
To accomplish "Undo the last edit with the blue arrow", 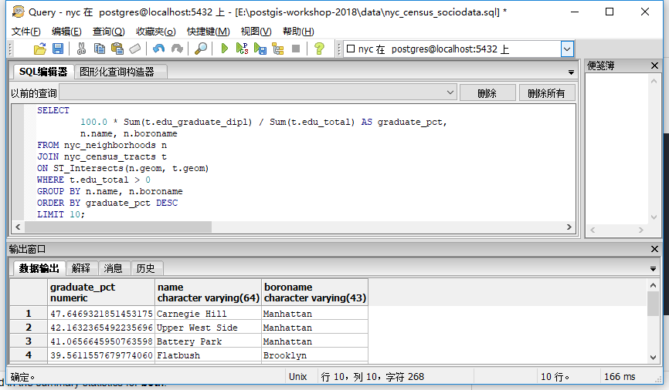I will (158, 49).
